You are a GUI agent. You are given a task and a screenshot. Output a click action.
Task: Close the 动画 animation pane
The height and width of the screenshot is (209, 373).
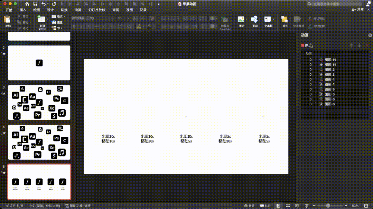[x=370, y=35]
